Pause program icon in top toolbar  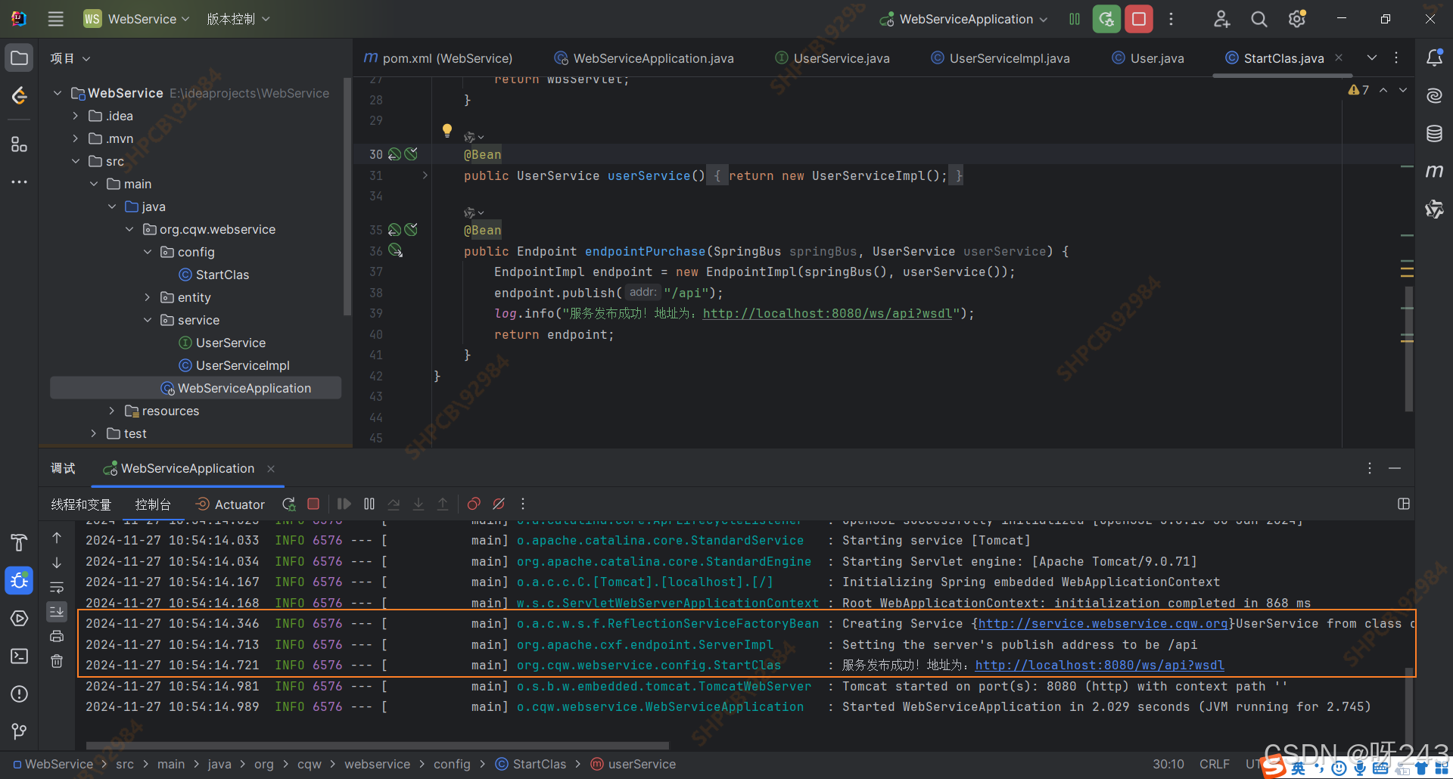point(1075,19)
